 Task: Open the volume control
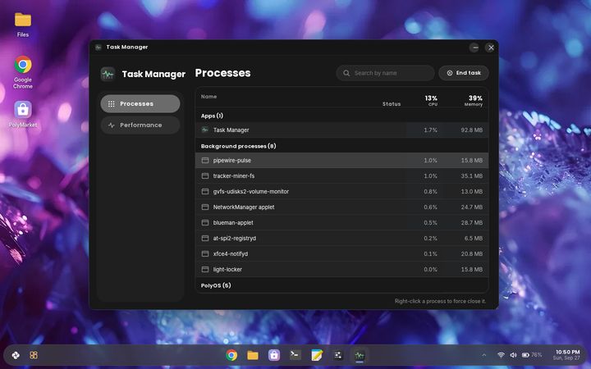coord(513,355)
